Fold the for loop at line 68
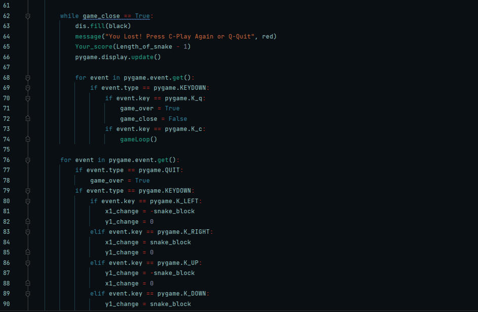Screen dimensions: 478x312 (28, 78)
